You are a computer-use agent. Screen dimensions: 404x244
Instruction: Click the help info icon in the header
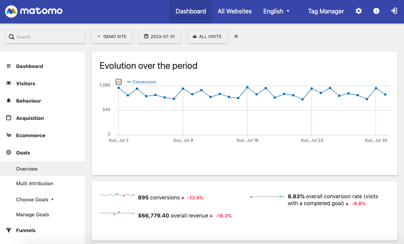(376, 11)
